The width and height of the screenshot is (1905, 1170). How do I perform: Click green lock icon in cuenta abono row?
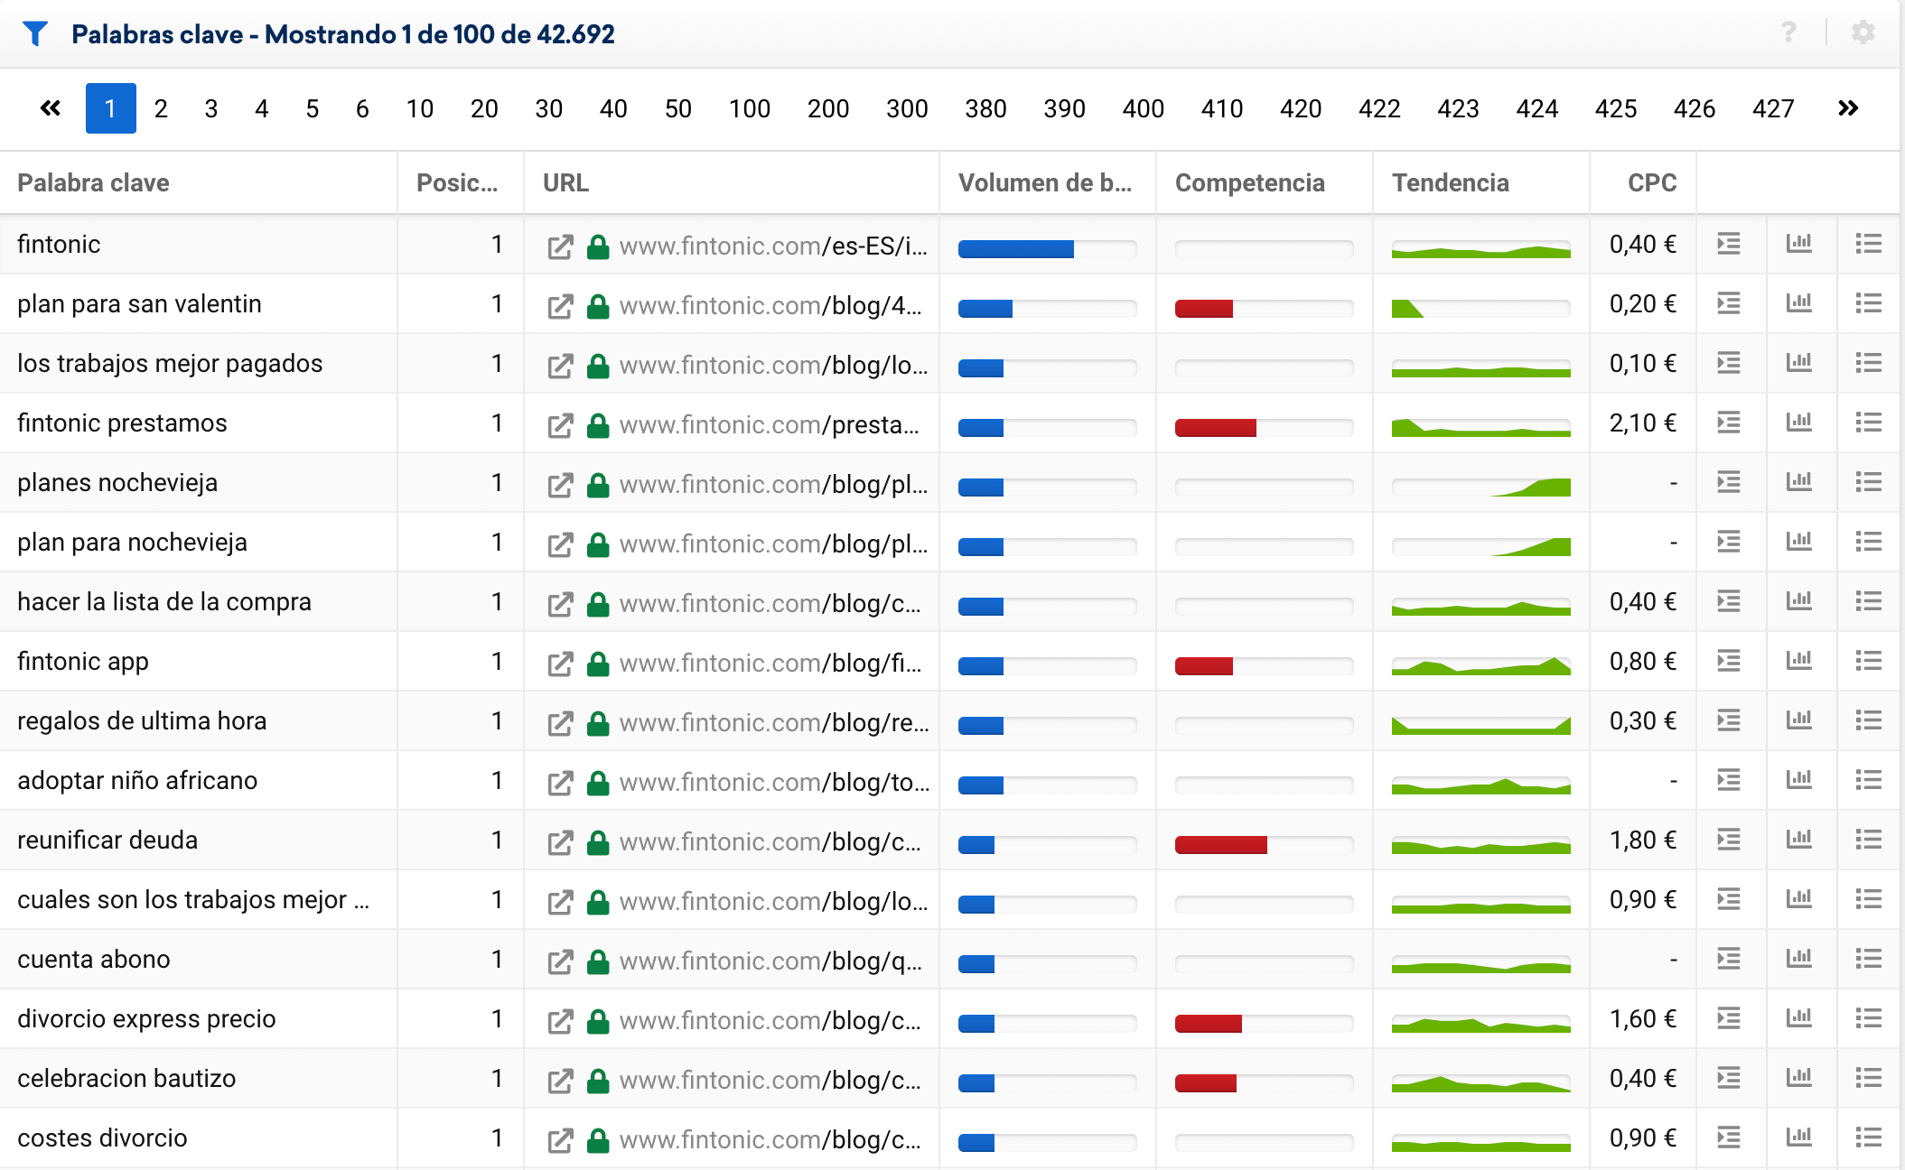pos(597,961)
